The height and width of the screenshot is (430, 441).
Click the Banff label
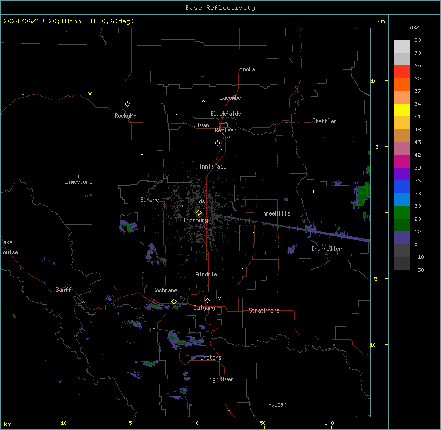pos(63,290)
